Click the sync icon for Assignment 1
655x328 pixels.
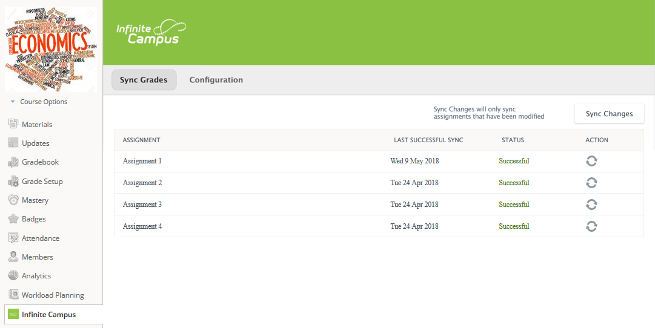[591, 161]
